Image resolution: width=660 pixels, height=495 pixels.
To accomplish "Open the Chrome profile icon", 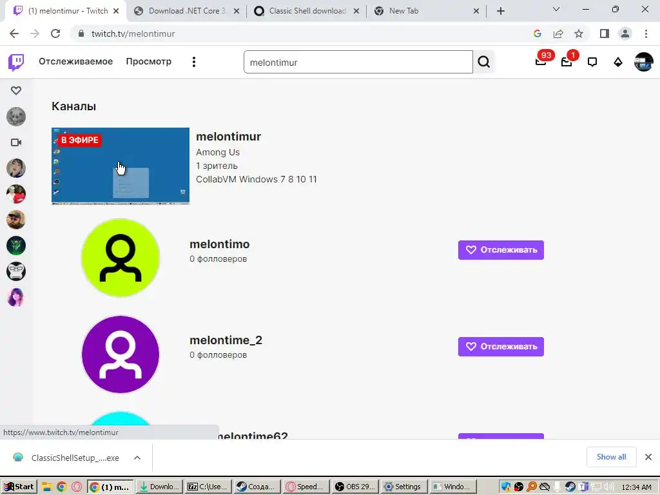I will point(625,34).
